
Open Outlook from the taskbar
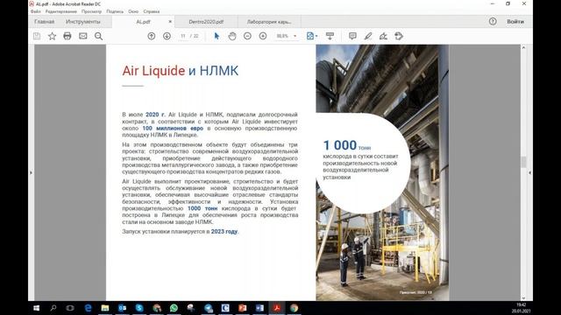pyautogui.click(x=122, y=308)
